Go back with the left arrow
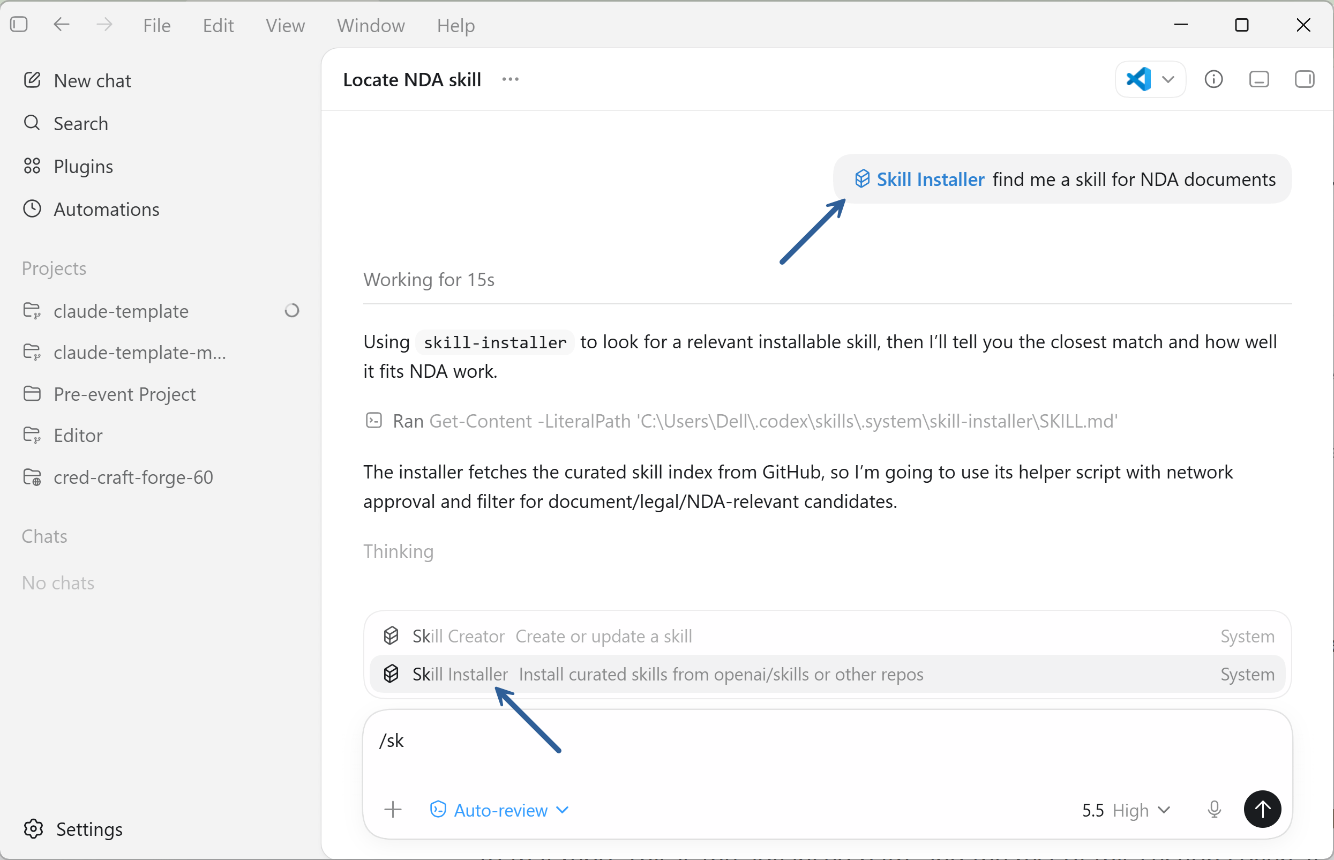The height and width of the screenshot is (860, 1334). pos(62,25)
